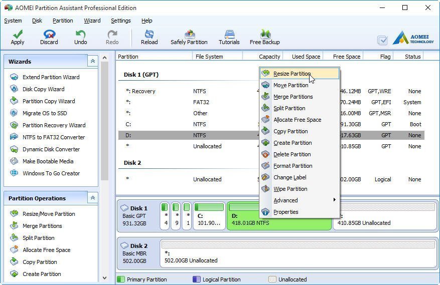The image size is (440, 285).
Task: Choose Create Partition in operations panel
Action: click(x=42, y=274)
